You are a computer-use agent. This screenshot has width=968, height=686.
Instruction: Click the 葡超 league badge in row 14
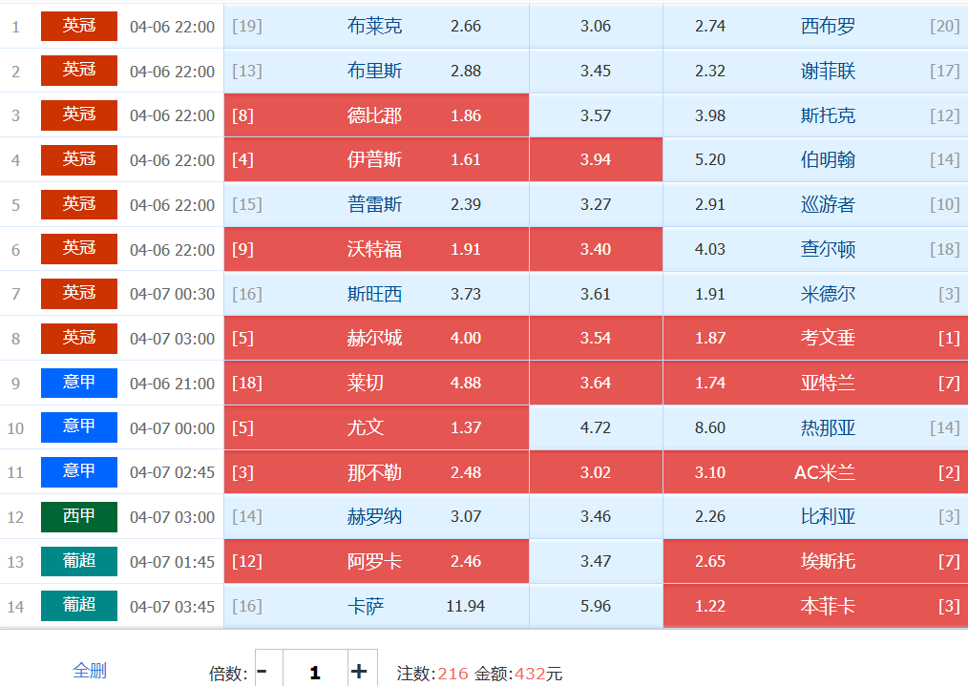[79, 606]
